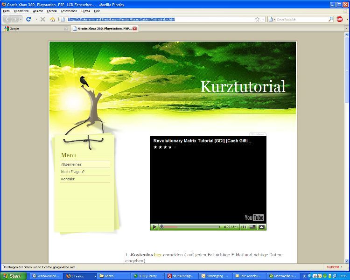
Task: Expand the video menu with up-arrow button
Action: click(x=262, y=227)
